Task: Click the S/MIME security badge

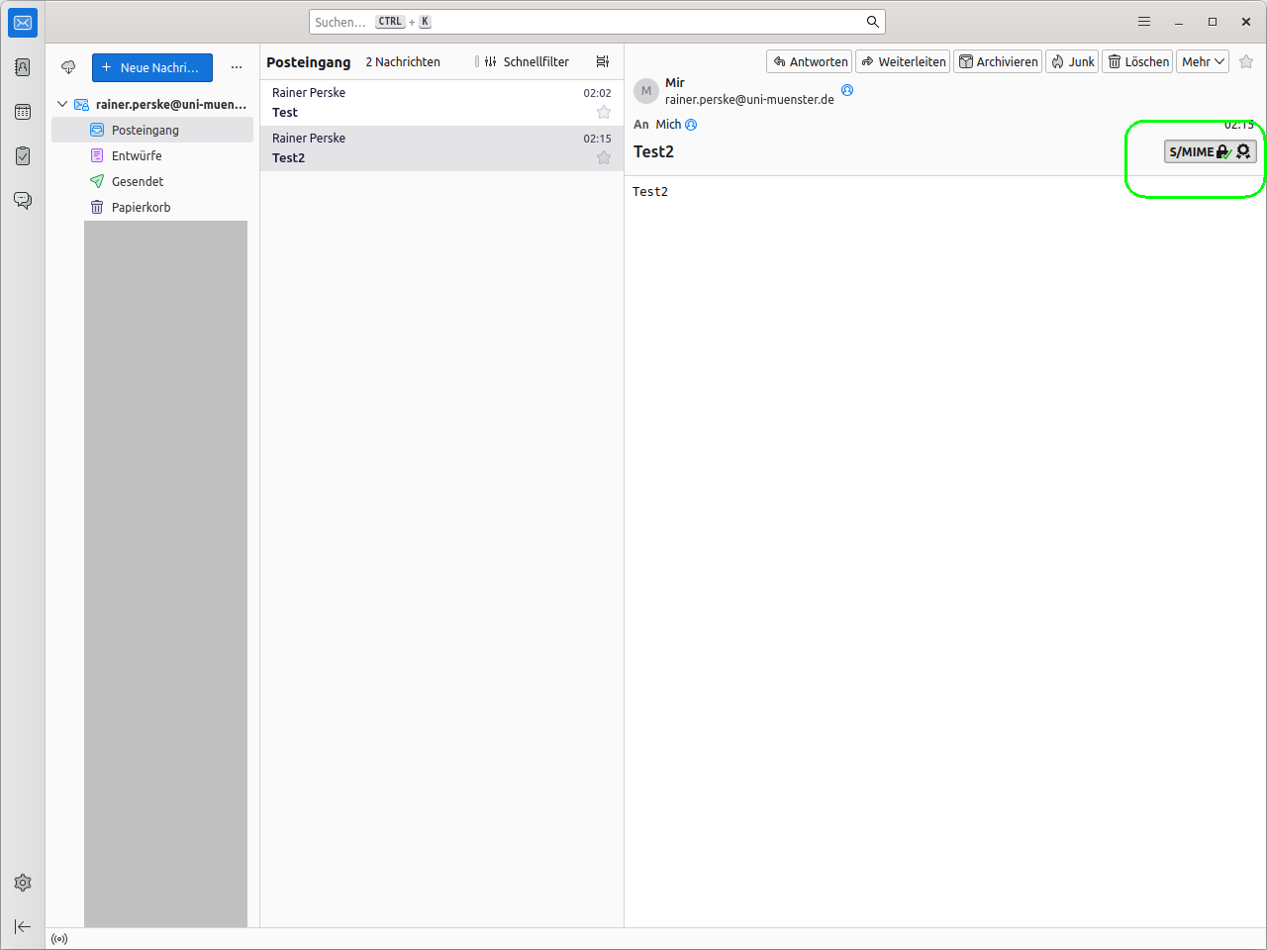Action: 1210,151
